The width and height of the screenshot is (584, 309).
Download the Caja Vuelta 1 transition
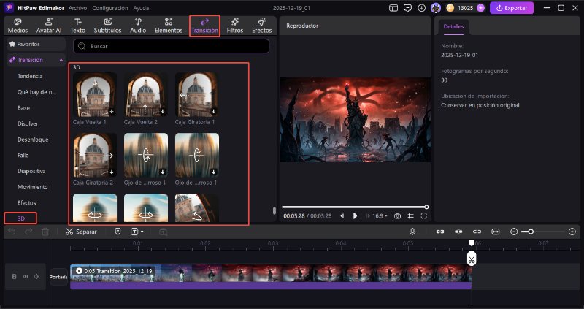(x=112, y=112)
